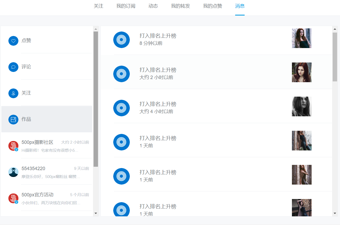Click 打入排名上升榜 text from 大约 2 小时以前
This screenshot has width=340, height=225.
158,70
